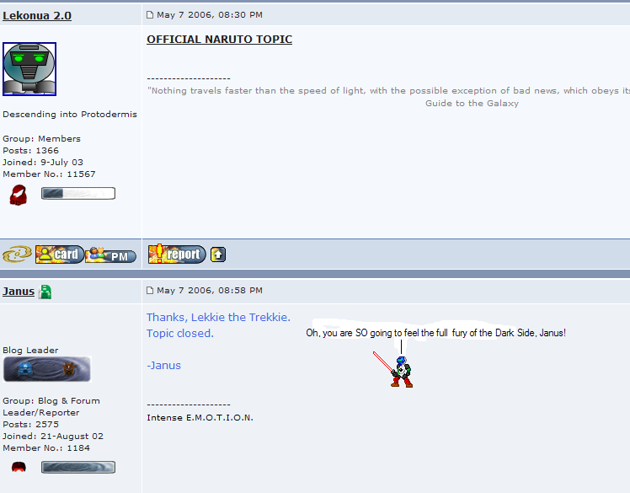The width and height of the screenshot is (630, 493).
Task: Click the 'Intense E.M.O.T.I.O.N.' signature
Action: [200, 418]
